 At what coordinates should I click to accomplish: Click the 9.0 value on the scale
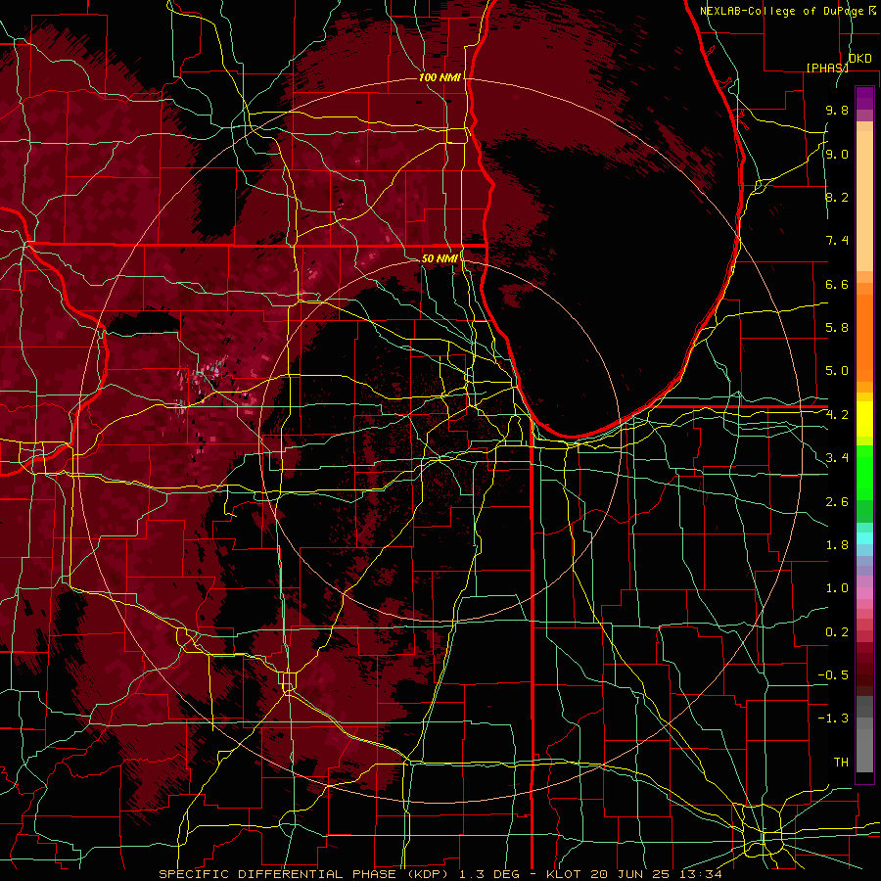point(837,154)
